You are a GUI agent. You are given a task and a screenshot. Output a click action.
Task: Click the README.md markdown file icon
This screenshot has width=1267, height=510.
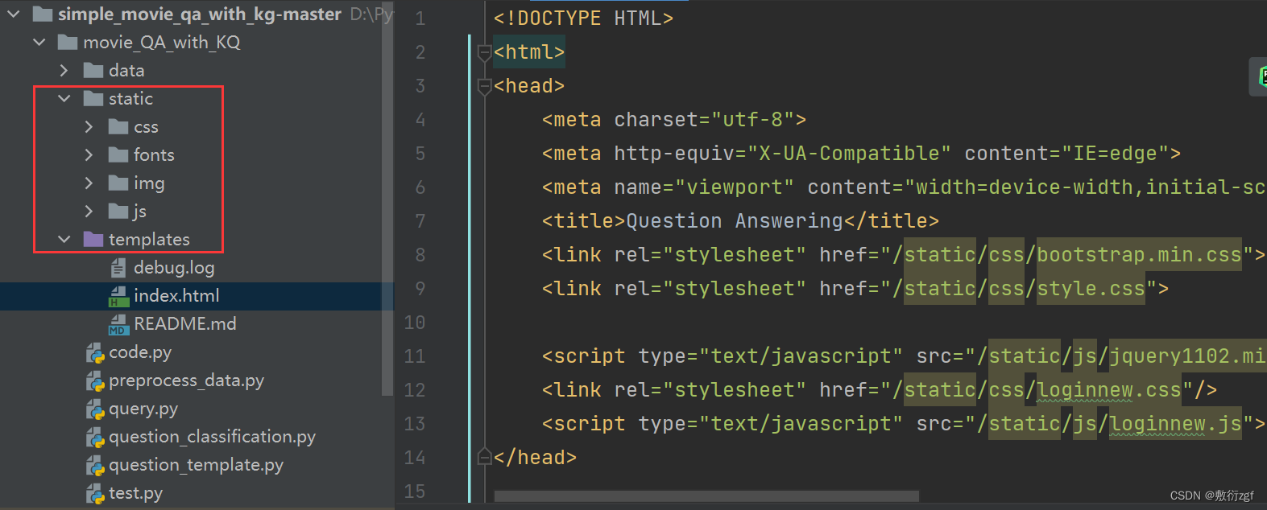118,324
